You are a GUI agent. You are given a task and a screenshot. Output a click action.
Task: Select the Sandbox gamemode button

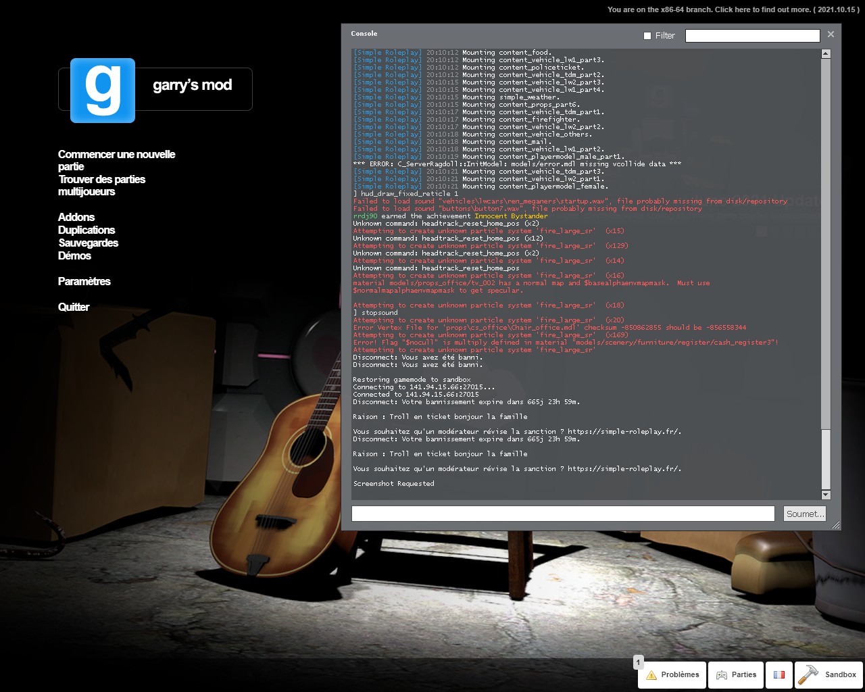point(829,674)
